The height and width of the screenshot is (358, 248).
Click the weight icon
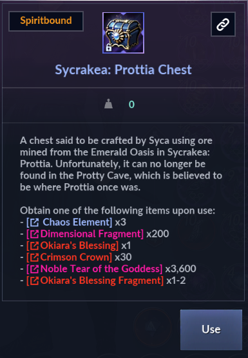(x=108, y=104)
